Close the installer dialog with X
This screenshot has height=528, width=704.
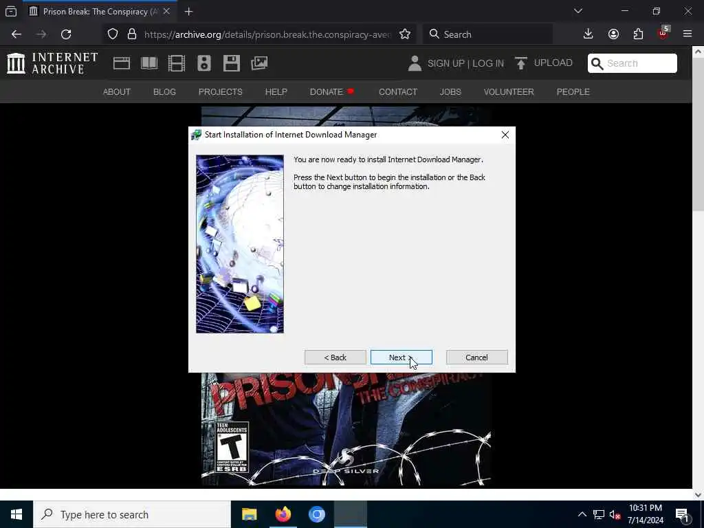click(x=505, y=135)
